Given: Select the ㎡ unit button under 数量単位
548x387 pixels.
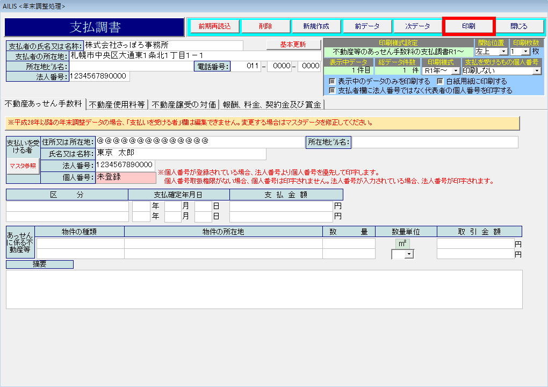Looking at the screenshot, I should pyautogui.click(x=402, y=243).
